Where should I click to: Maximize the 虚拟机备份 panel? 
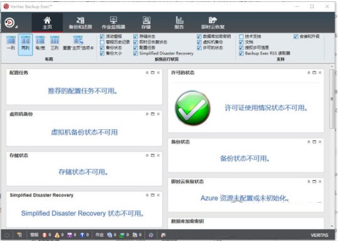tap(153, 114)
